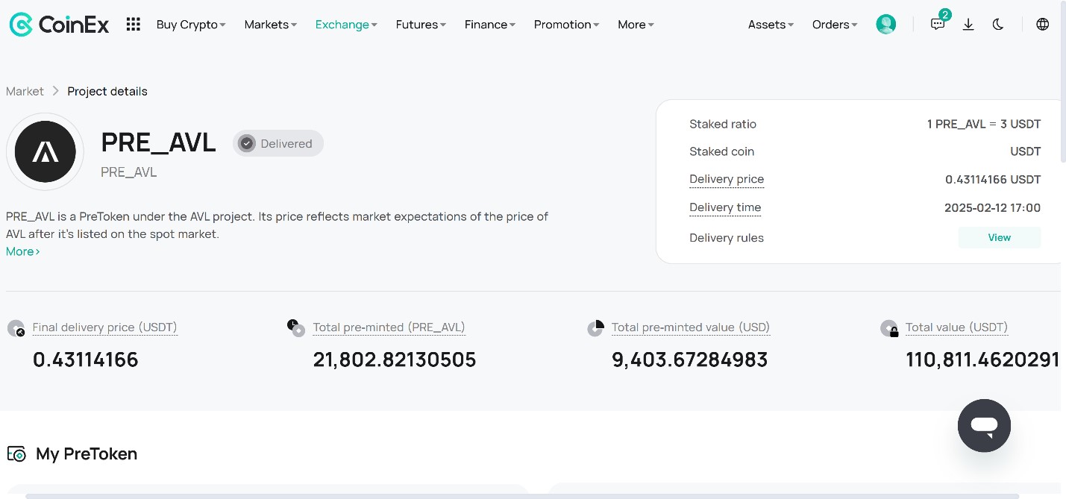Image resolution: width=1066 pixels, height=499 pixels.
Task: Expand the Assets dropdown
Action: point(771,25)
